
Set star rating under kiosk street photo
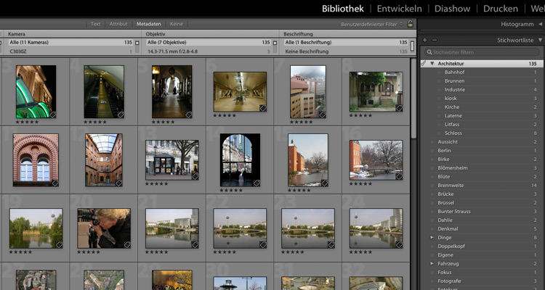(157, 183)
